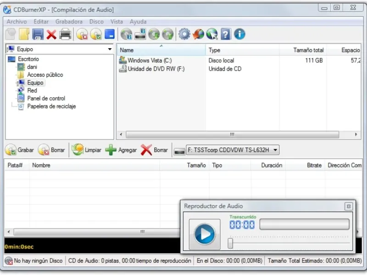
Task: Open a compilation with the folder icon
Action: coord(24,34)
